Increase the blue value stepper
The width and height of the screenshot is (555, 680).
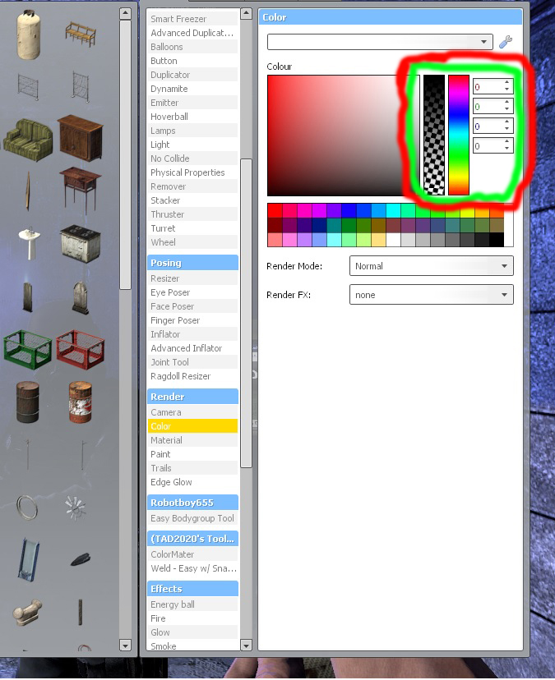point(506,122)
